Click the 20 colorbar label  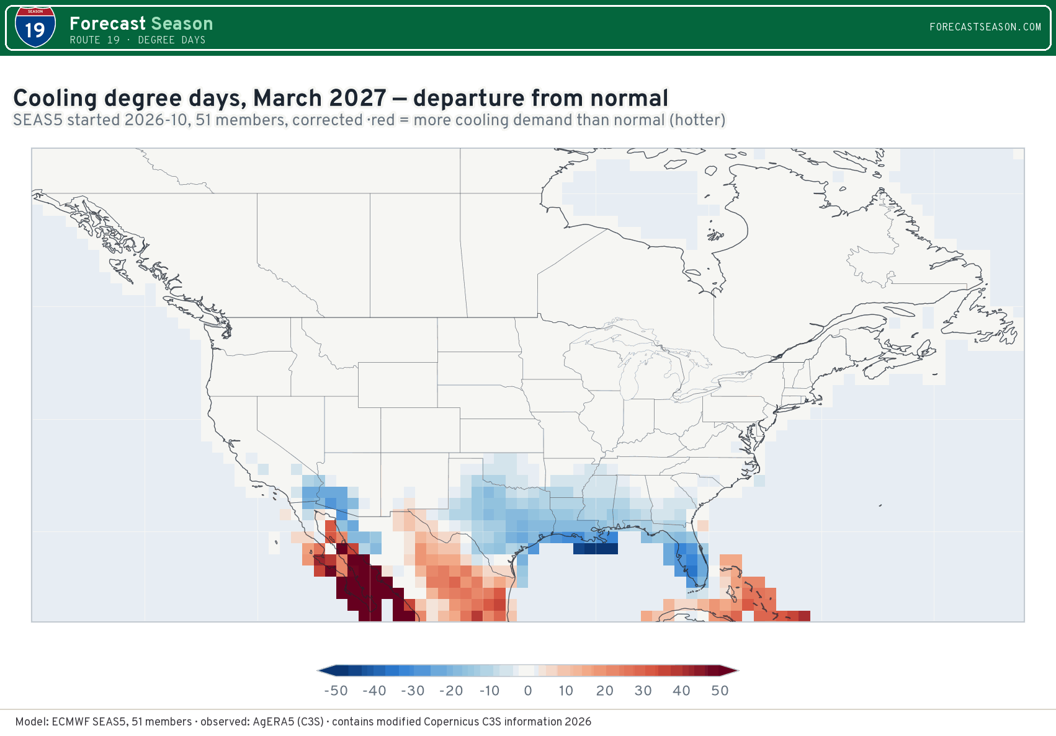(x=605, y=691)
